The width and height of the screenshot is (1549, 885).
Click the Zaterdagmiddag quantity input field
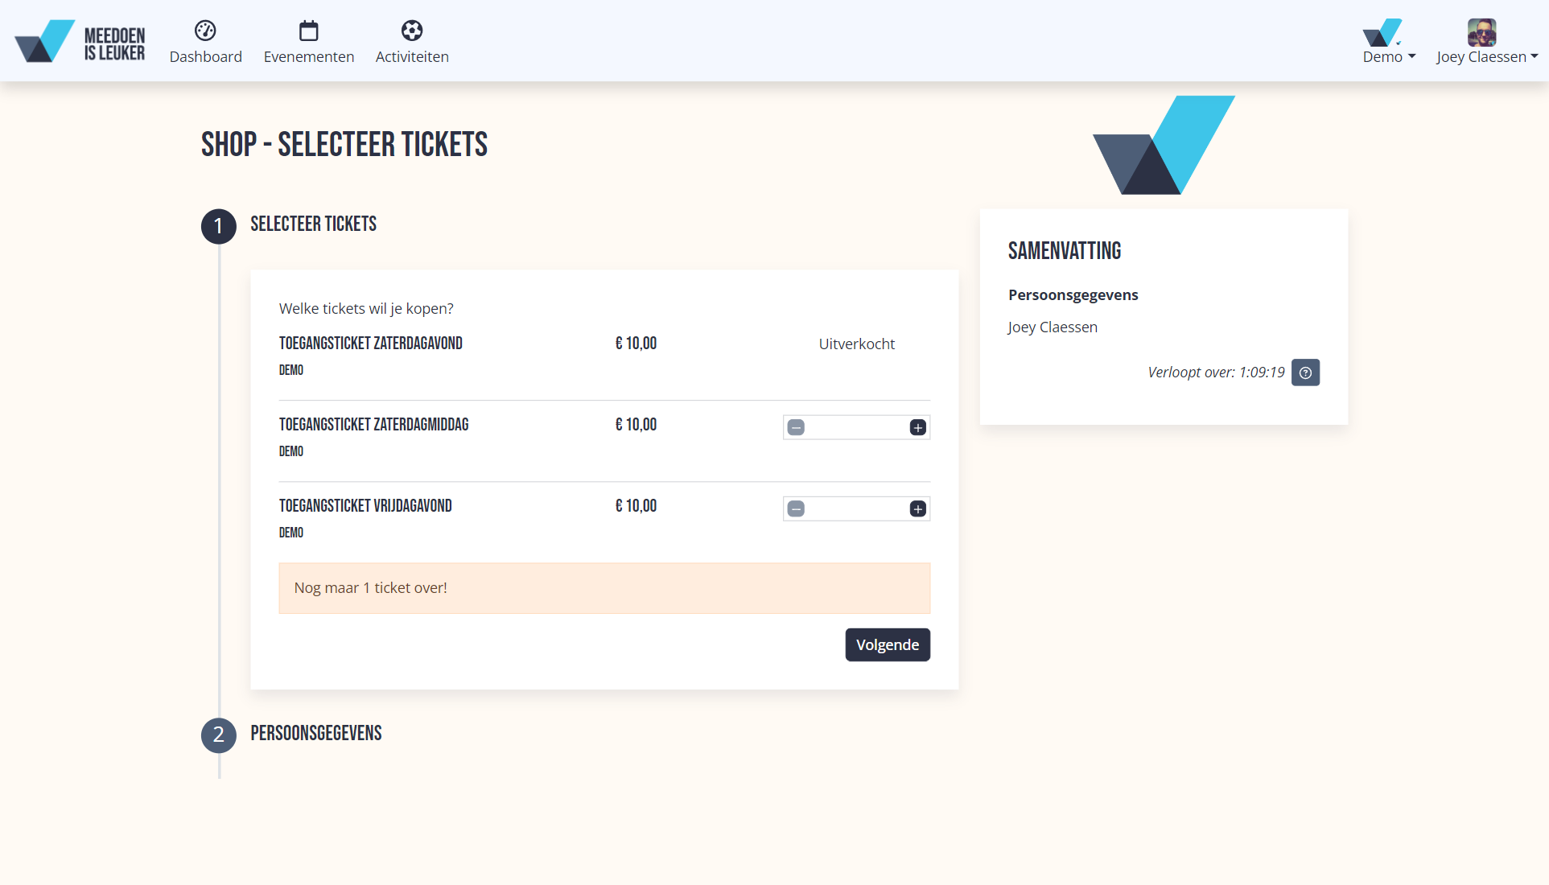[856, 427]
